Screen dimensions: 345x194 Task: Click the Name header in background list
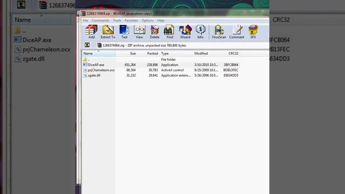tap(23, 20)
